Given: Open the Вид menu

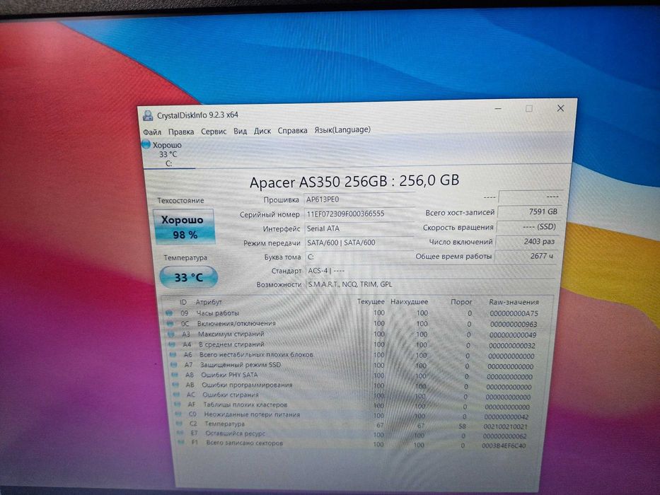Looking at the screenshot, I should pos(240,131).
